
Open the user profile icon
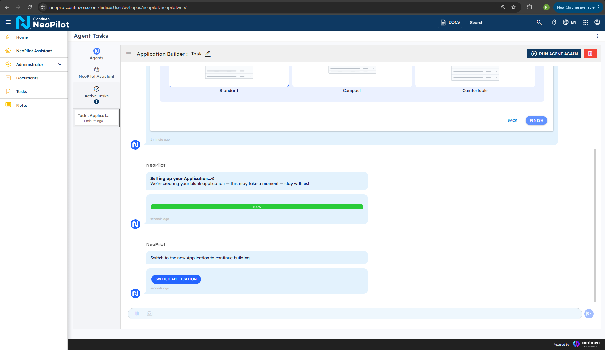click(x=597, y=22)
